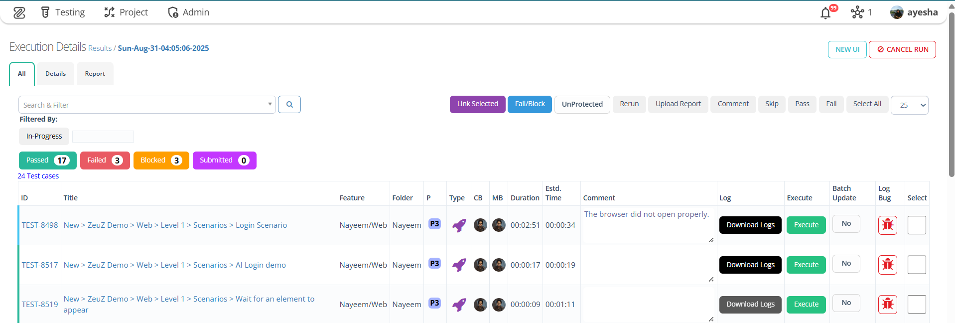Image resolution: width=955 pixels, height=323 pixels.
Task: Switch to the Details tab
Action: click(x=55, y=74)
